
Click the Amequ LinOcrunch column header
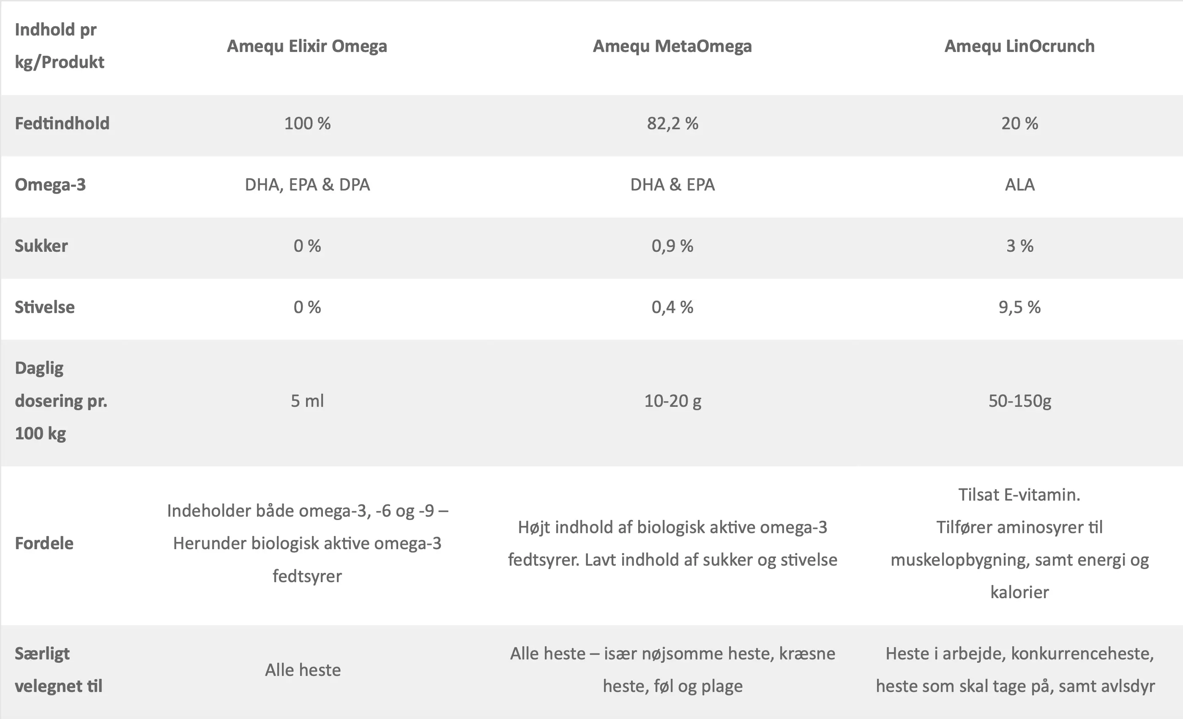[x=1019, y=46]
